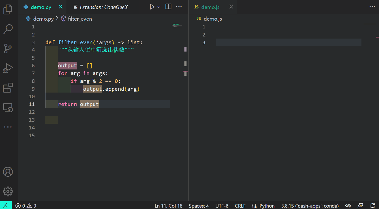Click the docstring on line 4
The width and height of the screenshot is (379, 209).
pos(96,50)
